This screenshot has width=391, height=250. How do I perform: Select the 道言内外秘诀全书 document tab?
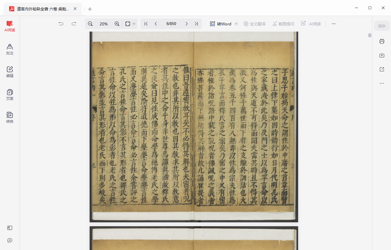pos(43,9)
